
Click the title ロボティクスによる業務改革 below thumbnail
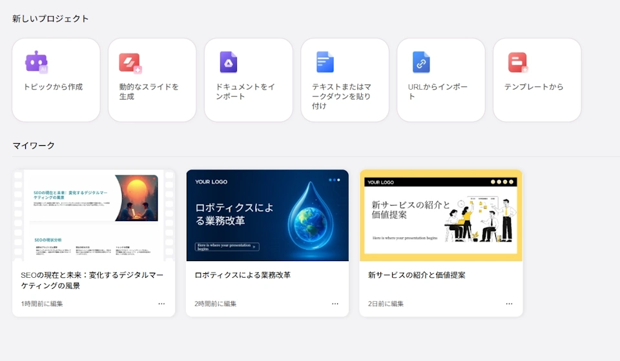(242, 275)
